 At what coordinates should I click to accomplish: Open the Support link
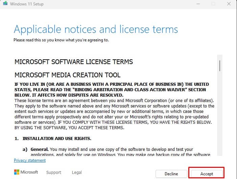(54, 173)
